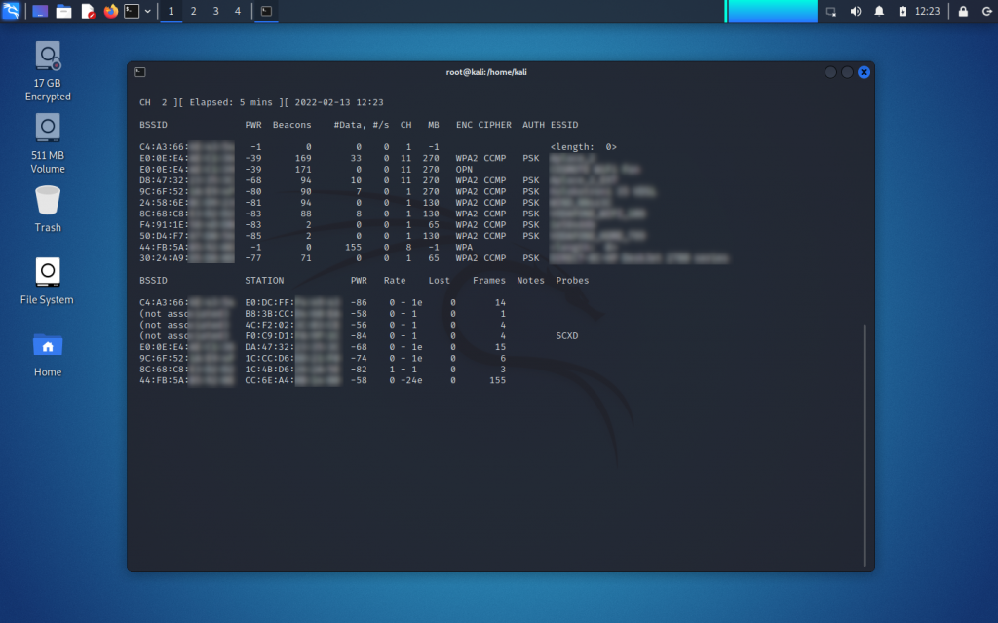The height and width of the screenshot is (623, 998).
Task: Click the terminal window menu icon
Action: 140,72
